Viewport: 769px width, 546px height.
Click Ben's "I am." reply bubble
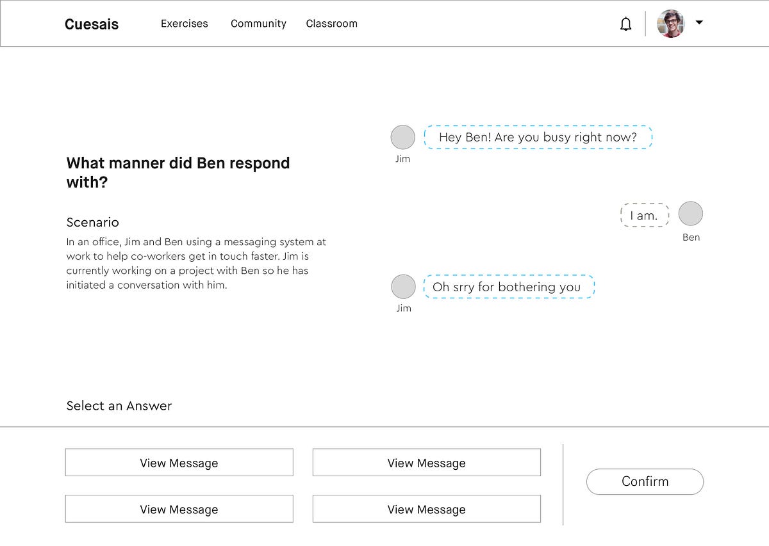[644, 216]
